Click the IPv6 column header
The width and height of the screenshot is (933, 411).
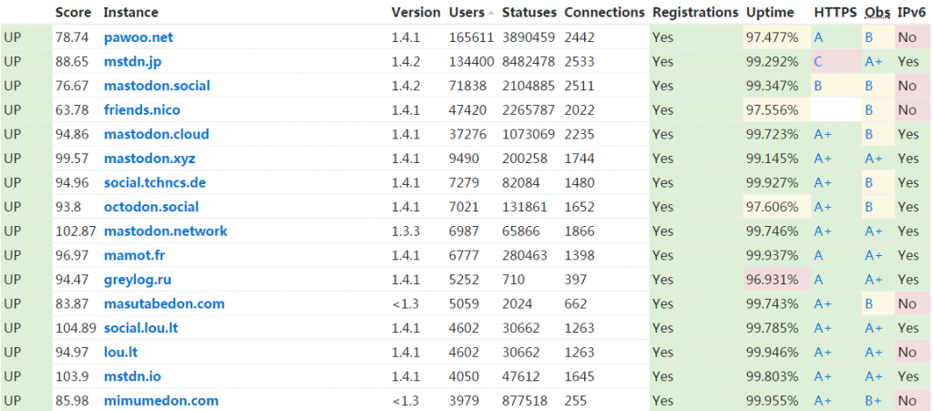click(911, 12)
